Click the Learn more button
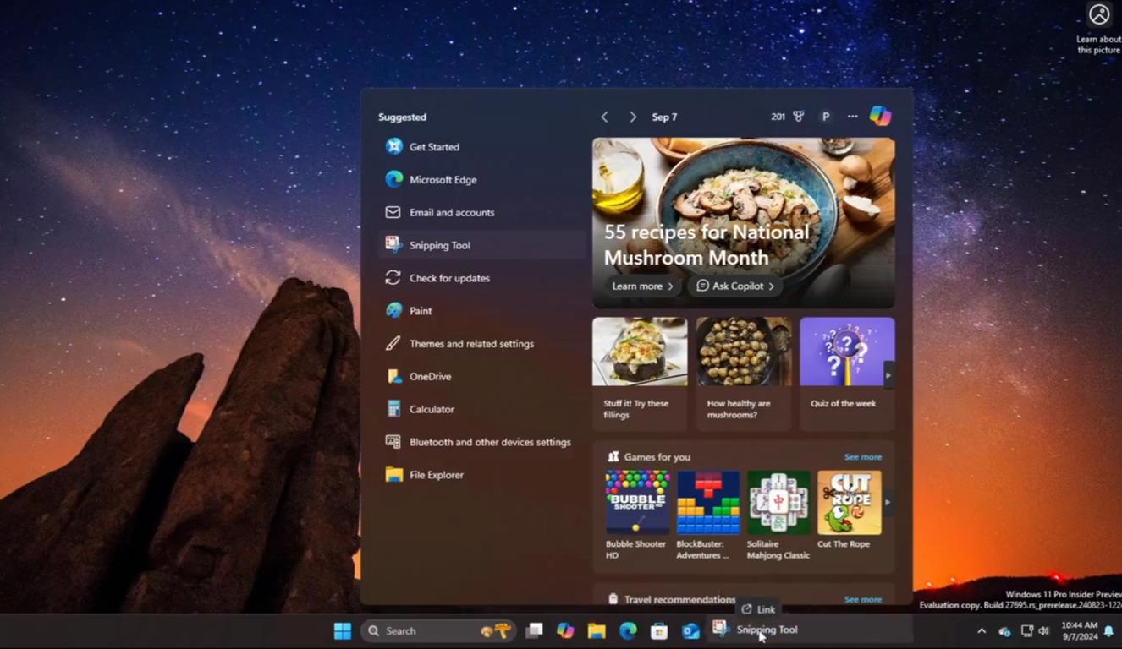 (x=642, y=286)
